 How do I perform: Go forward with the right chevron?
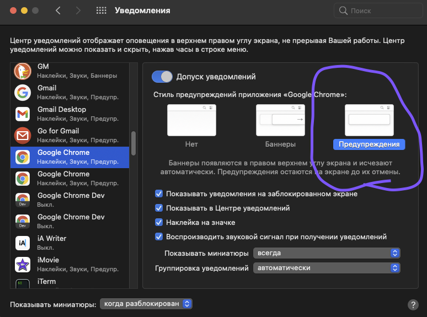(78, 10)
